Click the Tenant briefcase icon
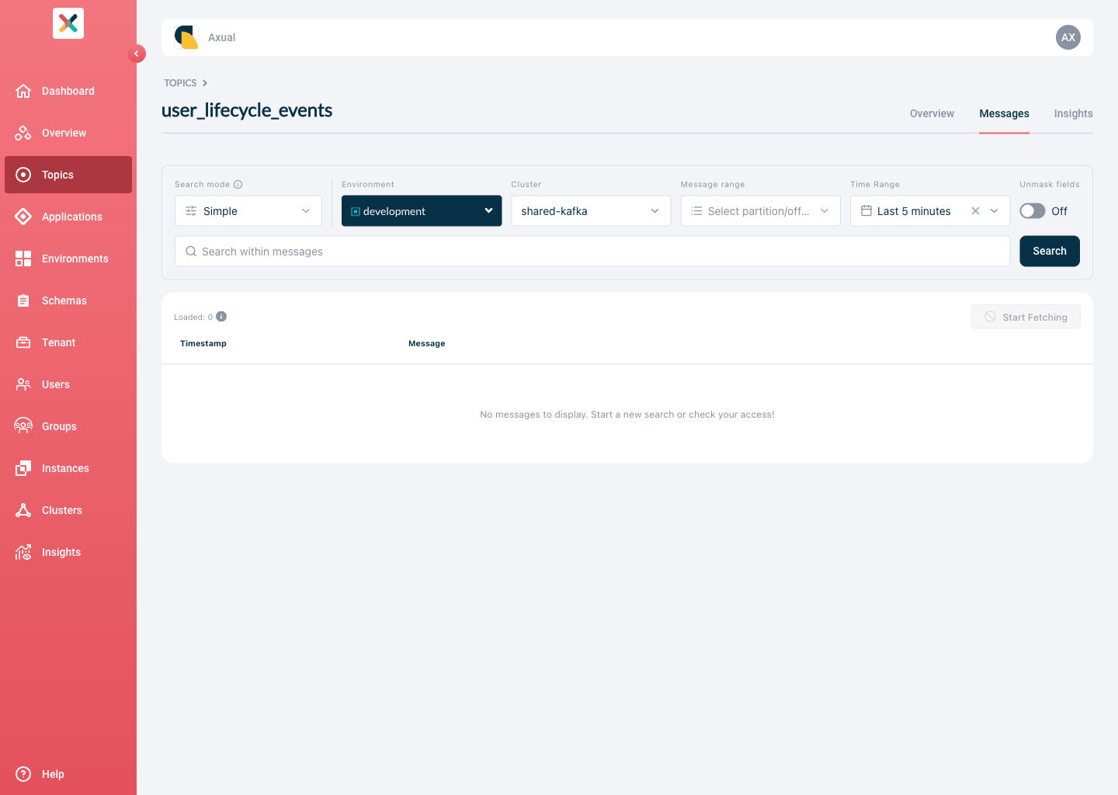The width and height of the screenshot is (1118, 795). point(23,342)
